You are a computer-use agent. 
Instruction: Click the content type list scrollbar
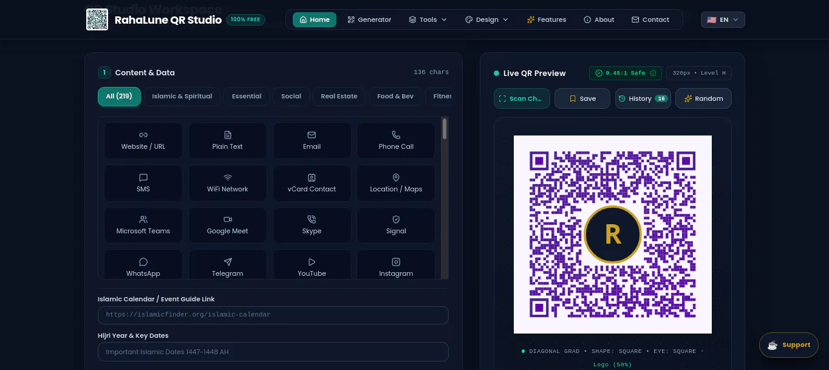click(445, 129)
